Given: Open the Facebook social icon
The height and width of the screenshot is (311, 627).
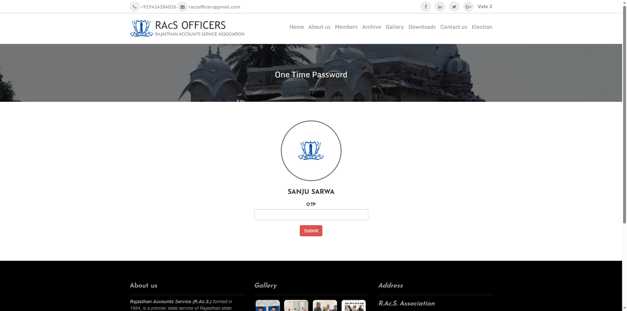Looking at the screenshot, I should coord(426,7).
